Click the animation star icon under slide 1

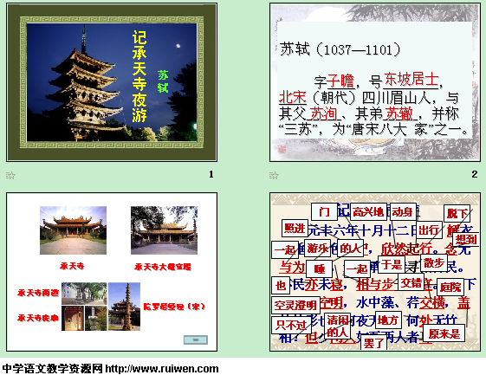(10, 176)
